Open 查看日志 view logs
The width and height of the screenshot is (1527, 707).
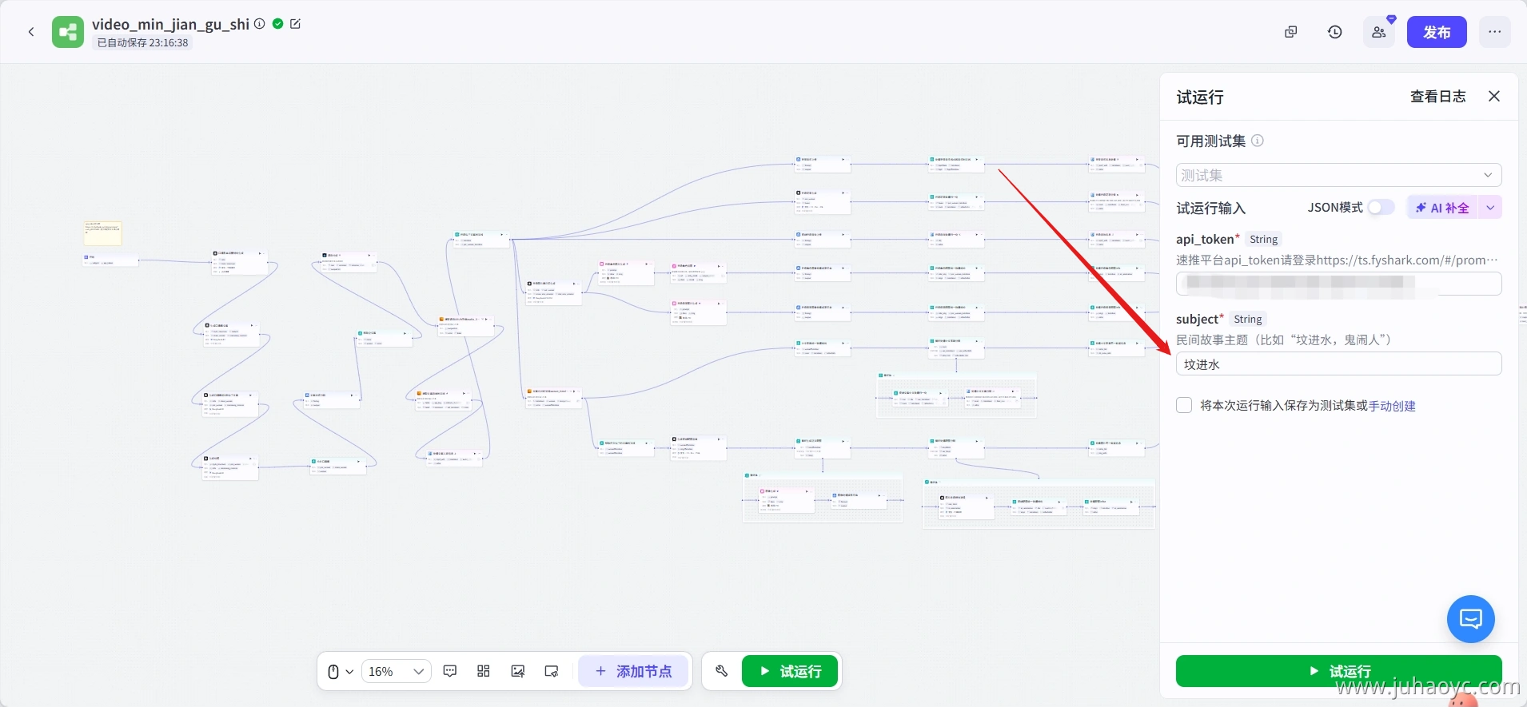tap(1438, 97)
